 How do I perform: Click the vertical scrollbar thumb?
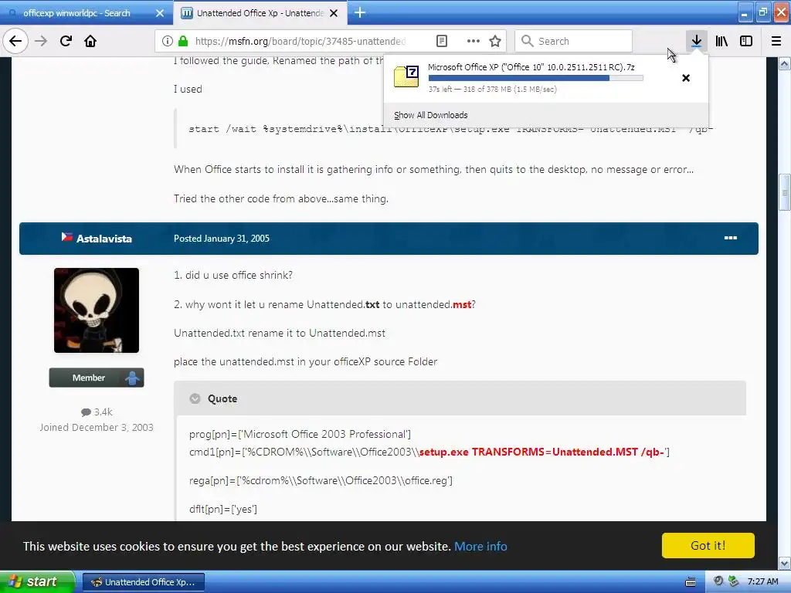coord(785,192)
